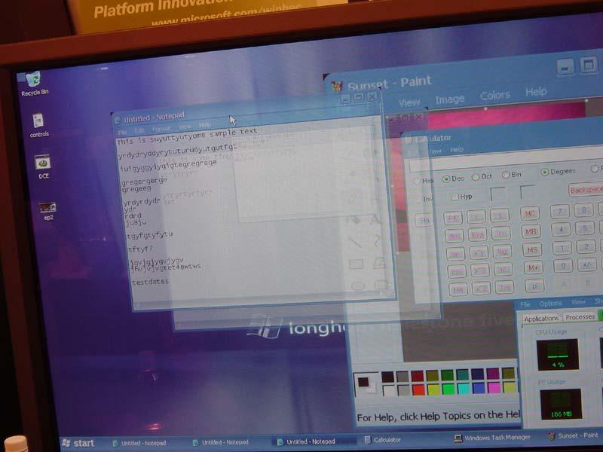Click the "testdates" line in Notepad
Image resolution: width=603 pixels, height=452 pixels.
click(x=150, y=282)
